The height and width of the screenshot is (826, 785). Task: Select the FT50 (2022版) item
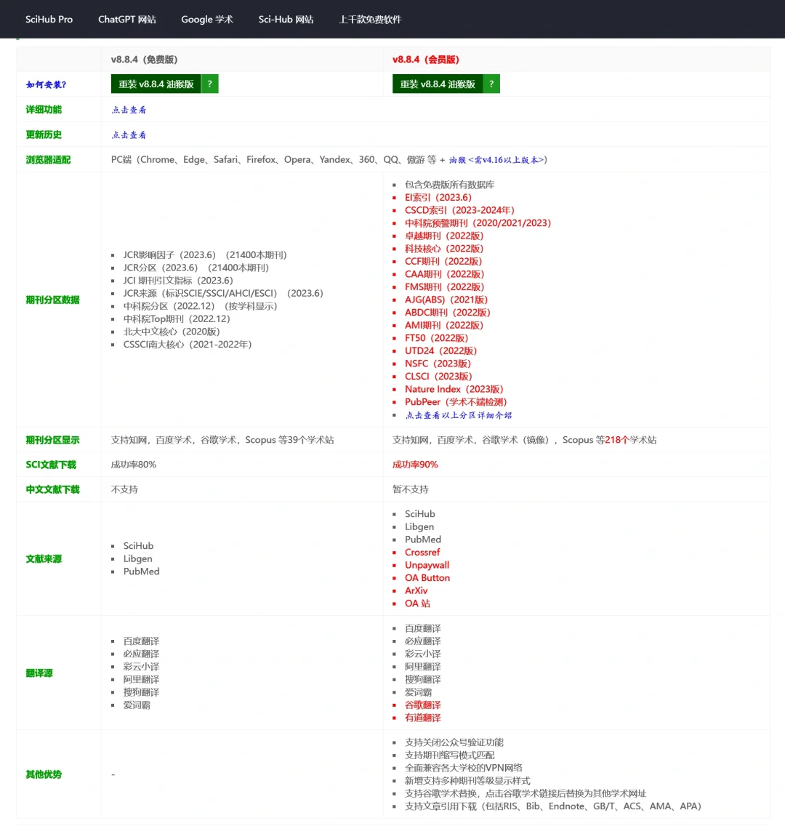[436, 338]
